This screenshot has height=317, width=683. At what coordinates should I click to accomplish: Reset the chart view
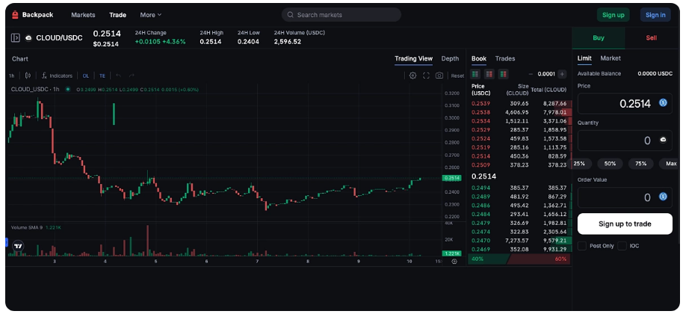(x=457, y=76)
